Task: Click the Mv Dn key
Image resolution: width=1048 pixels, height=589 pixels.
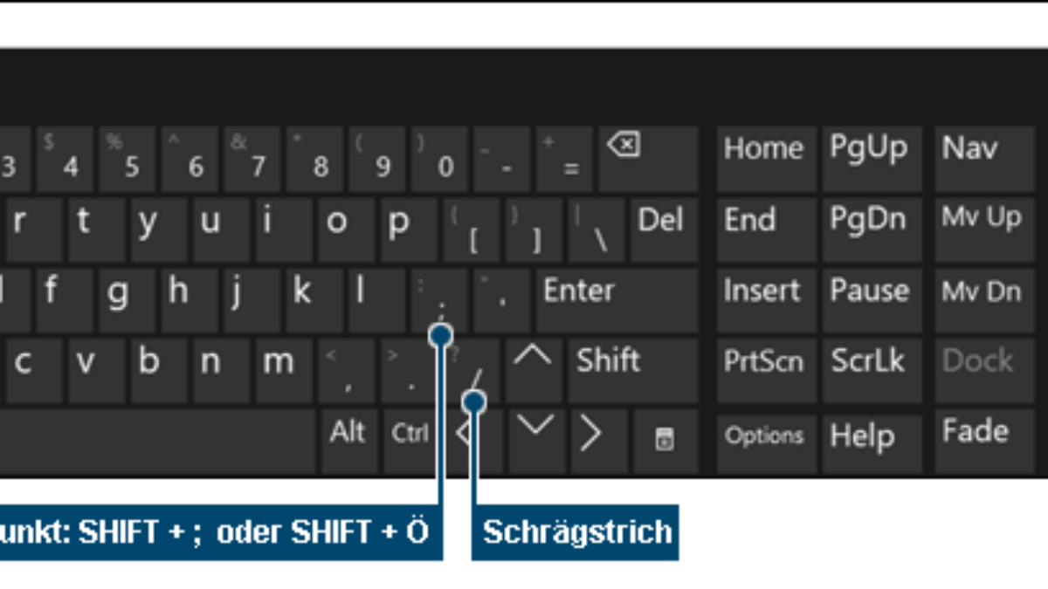Action: click(984, 300)
